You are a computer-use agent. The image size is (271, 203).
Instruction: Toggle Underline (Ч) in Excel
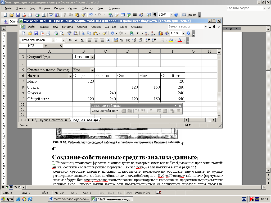82,40
